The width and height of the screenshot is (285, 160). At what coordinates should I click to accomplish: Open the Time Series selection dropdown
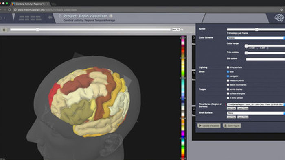click(256, 104)
